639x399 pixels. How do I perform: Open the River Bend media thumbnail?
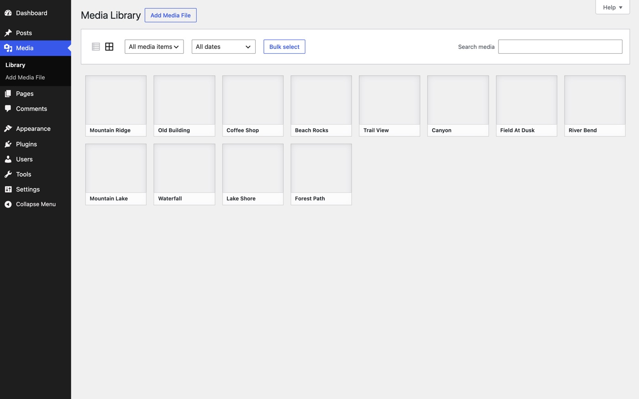click(x=595, y=106)
